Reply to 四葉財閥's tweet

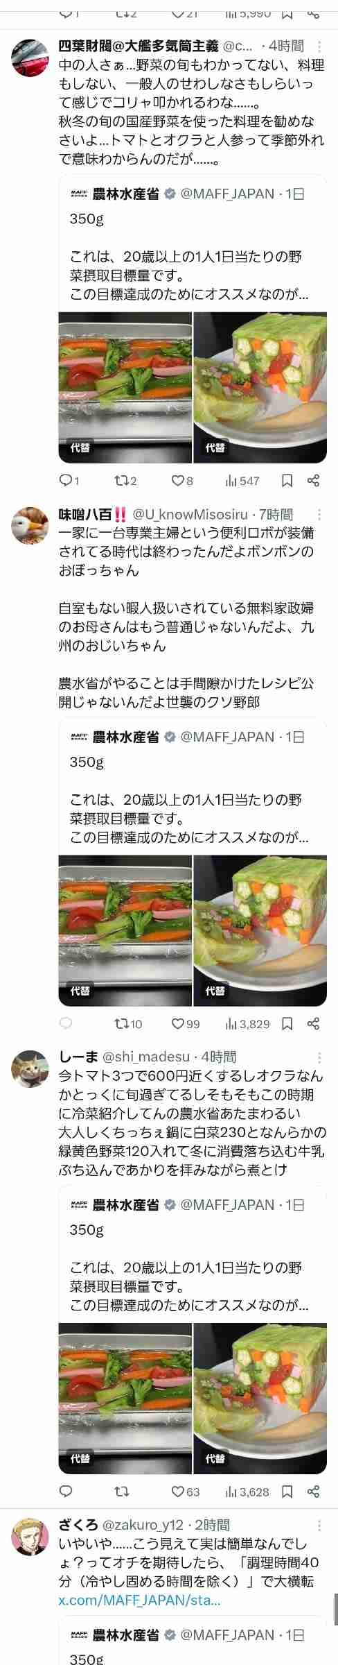[x=69, y=481]
